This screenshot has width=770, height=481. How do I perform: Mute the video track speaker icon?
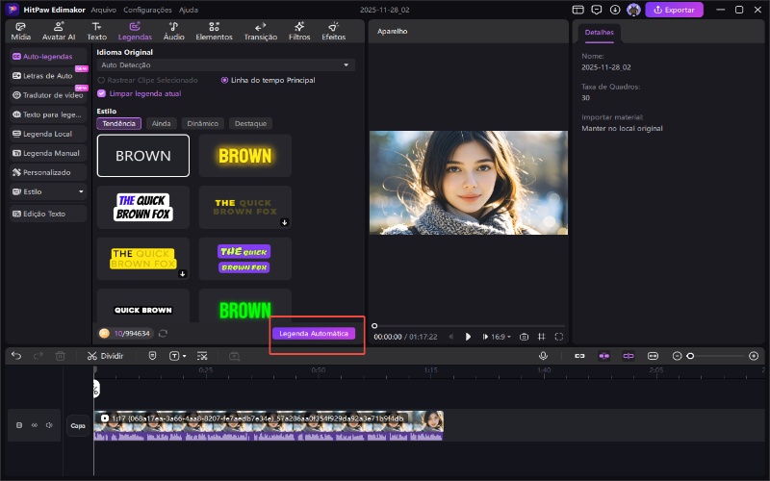pos(49,424)
